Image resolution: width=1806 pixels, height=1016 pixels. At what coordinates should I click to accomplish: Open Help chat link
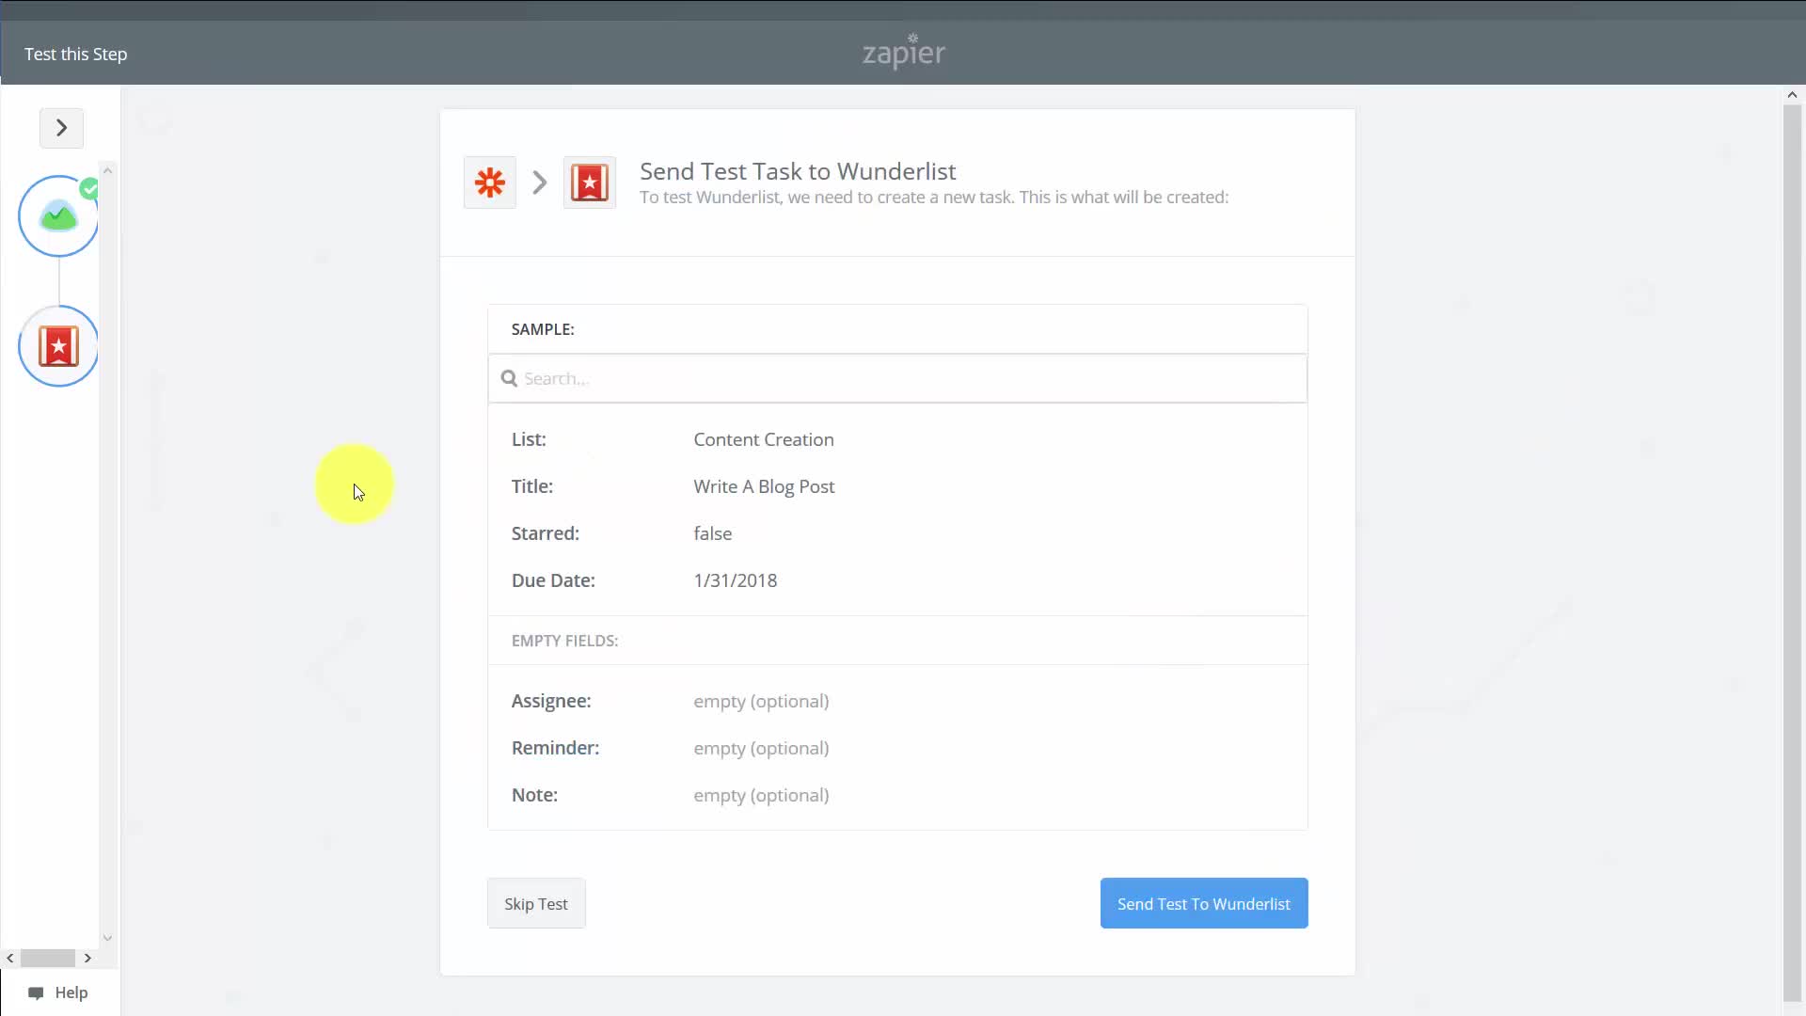pos(58,992)
